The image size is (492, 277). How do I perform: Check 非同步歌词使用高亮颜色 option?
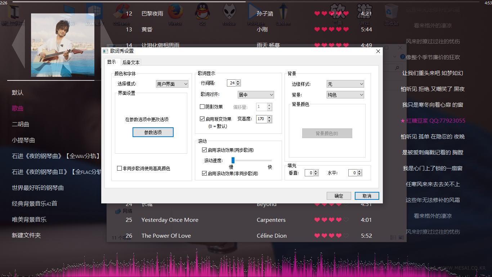(119, 168)
